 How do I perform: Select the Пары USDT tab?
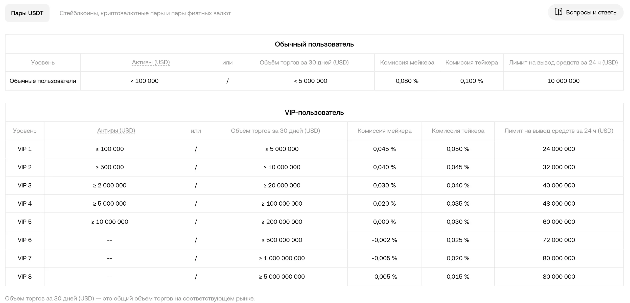(27, 13)
